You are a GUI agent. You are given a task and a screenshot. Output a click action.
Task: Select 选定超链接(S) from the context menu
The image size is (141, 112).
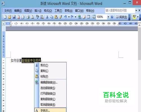coord(50,88)
